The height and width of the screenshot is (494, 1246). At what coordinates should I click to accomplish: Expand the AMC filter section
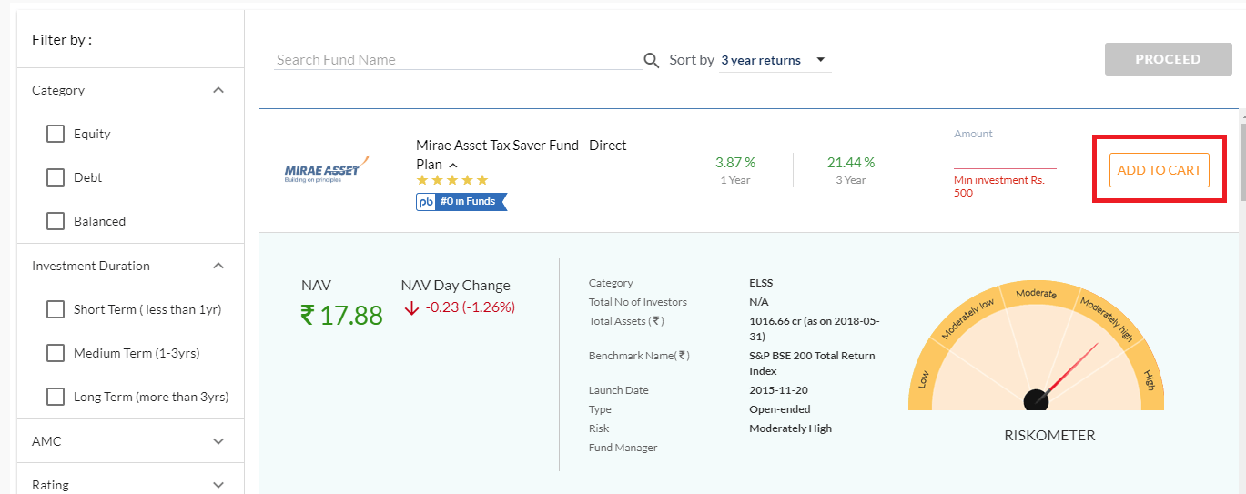tap(218, 441)
